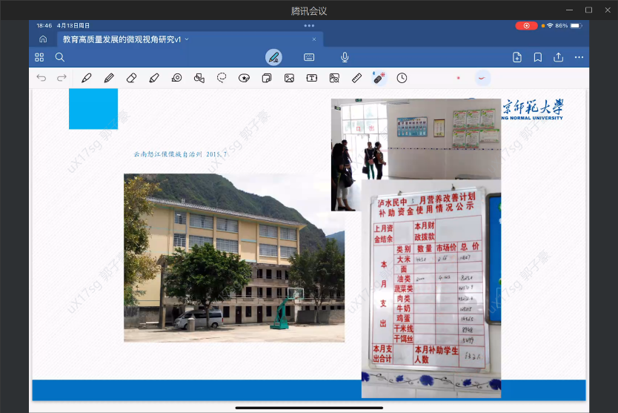
Task: Expand the document title dropdown arrow
Action: pyautogui.click(x=187, y=39)
